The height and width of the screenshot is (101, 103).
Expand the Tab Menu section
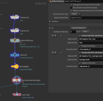pos(50,21)
